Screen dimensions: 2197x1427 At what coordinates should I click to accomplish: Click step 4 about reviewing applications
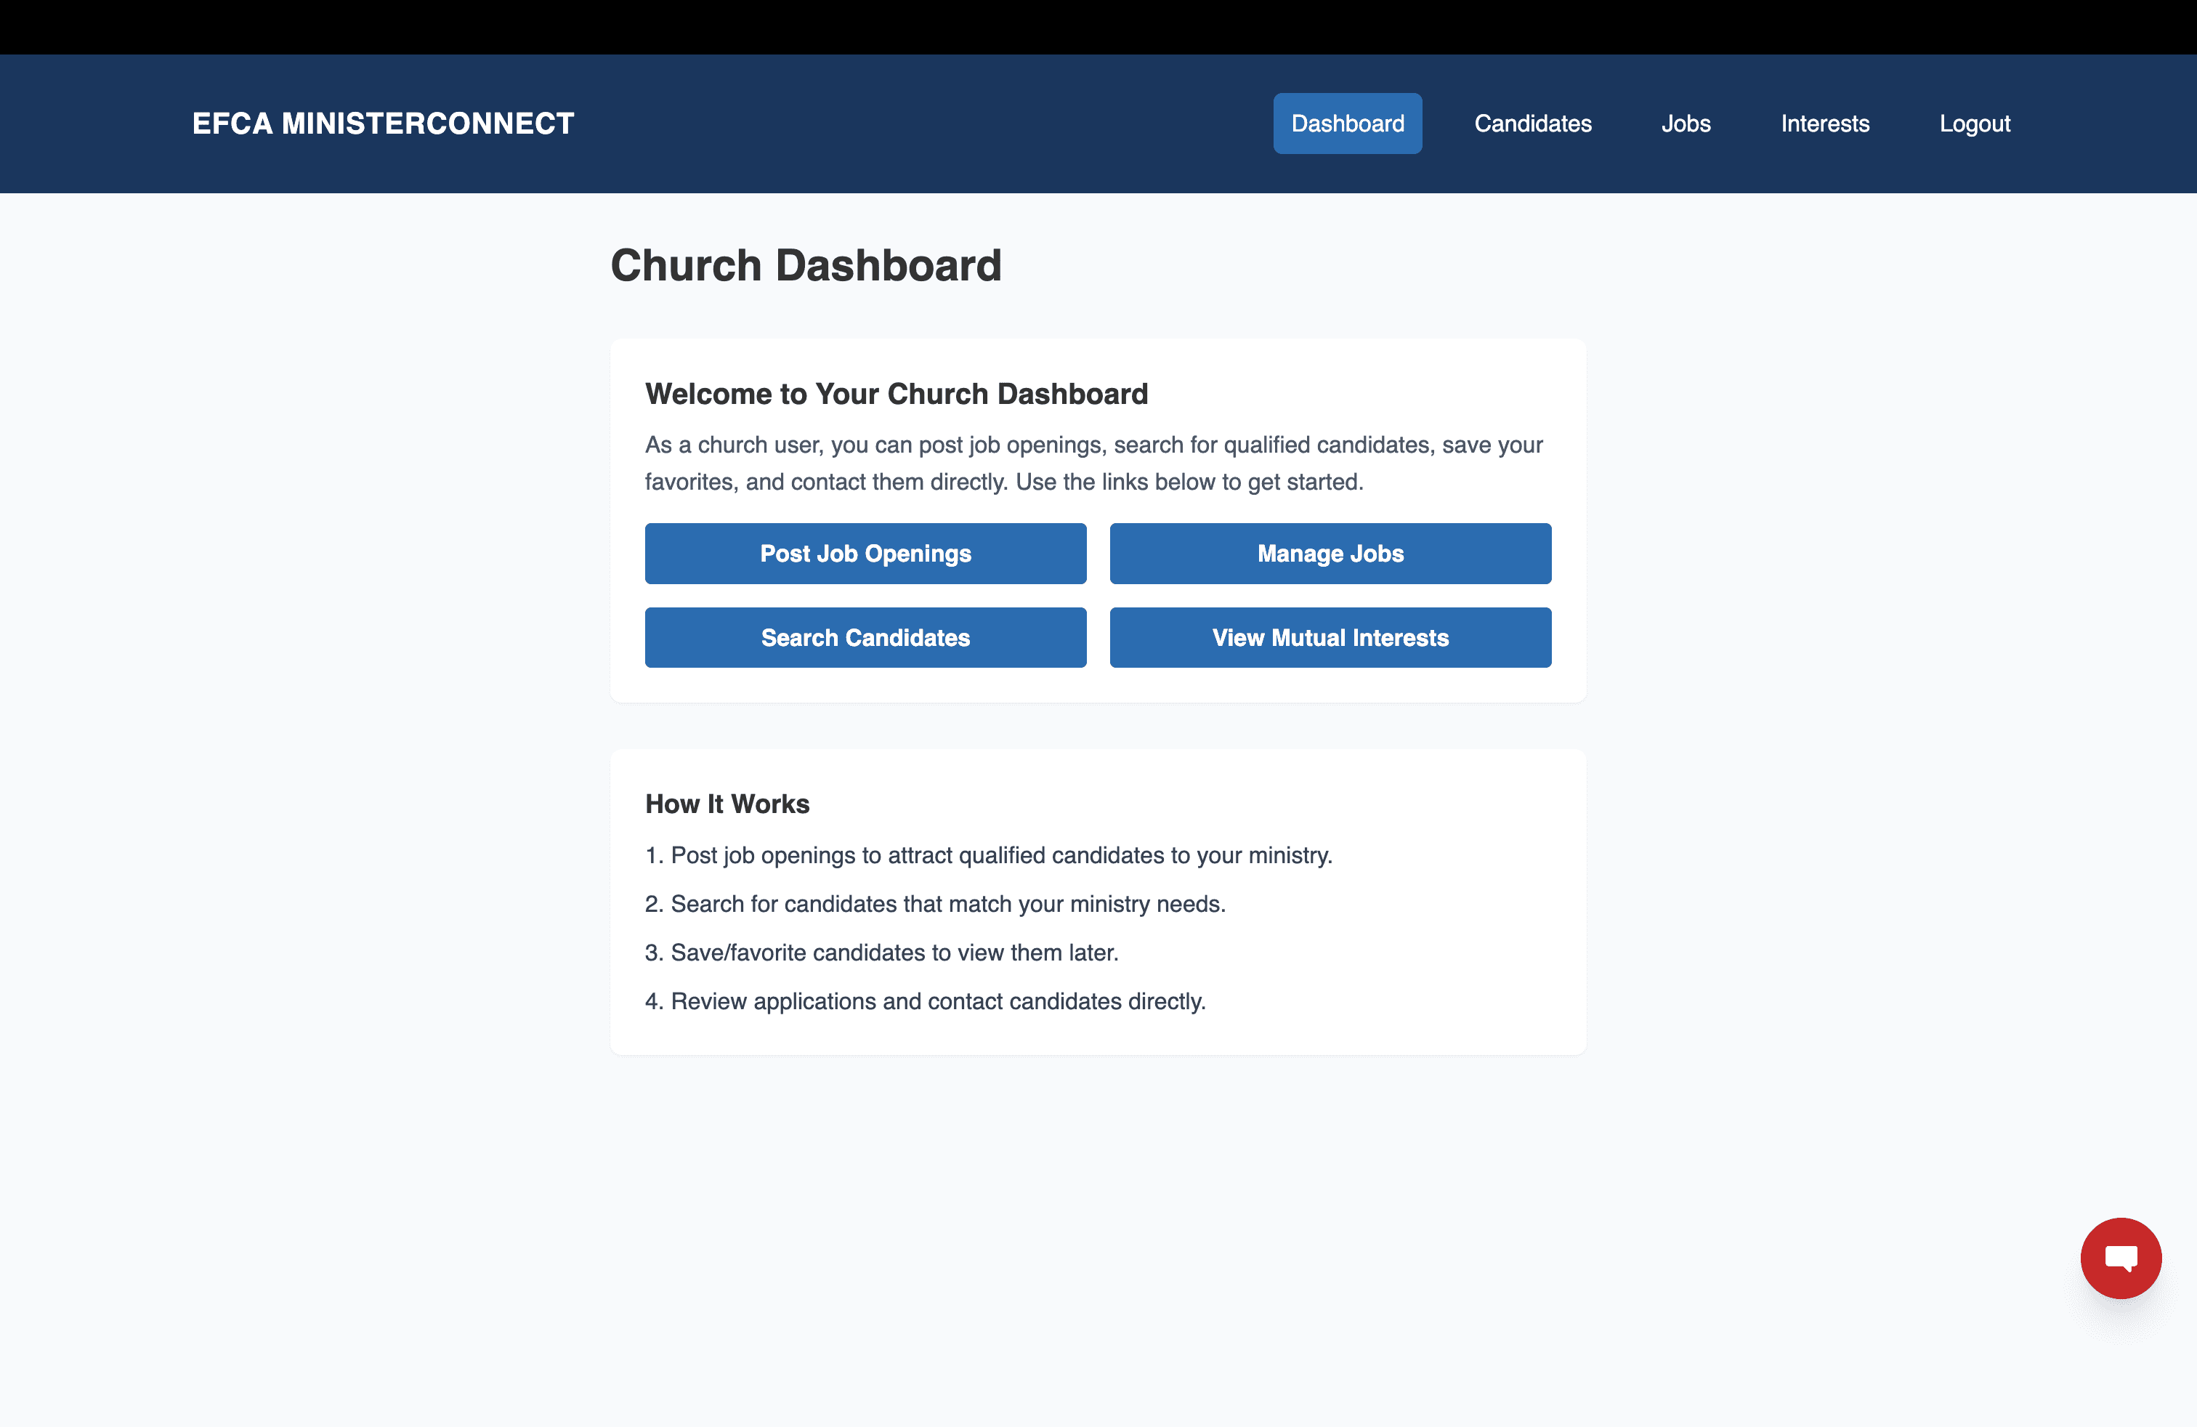tap(925, 1000)
